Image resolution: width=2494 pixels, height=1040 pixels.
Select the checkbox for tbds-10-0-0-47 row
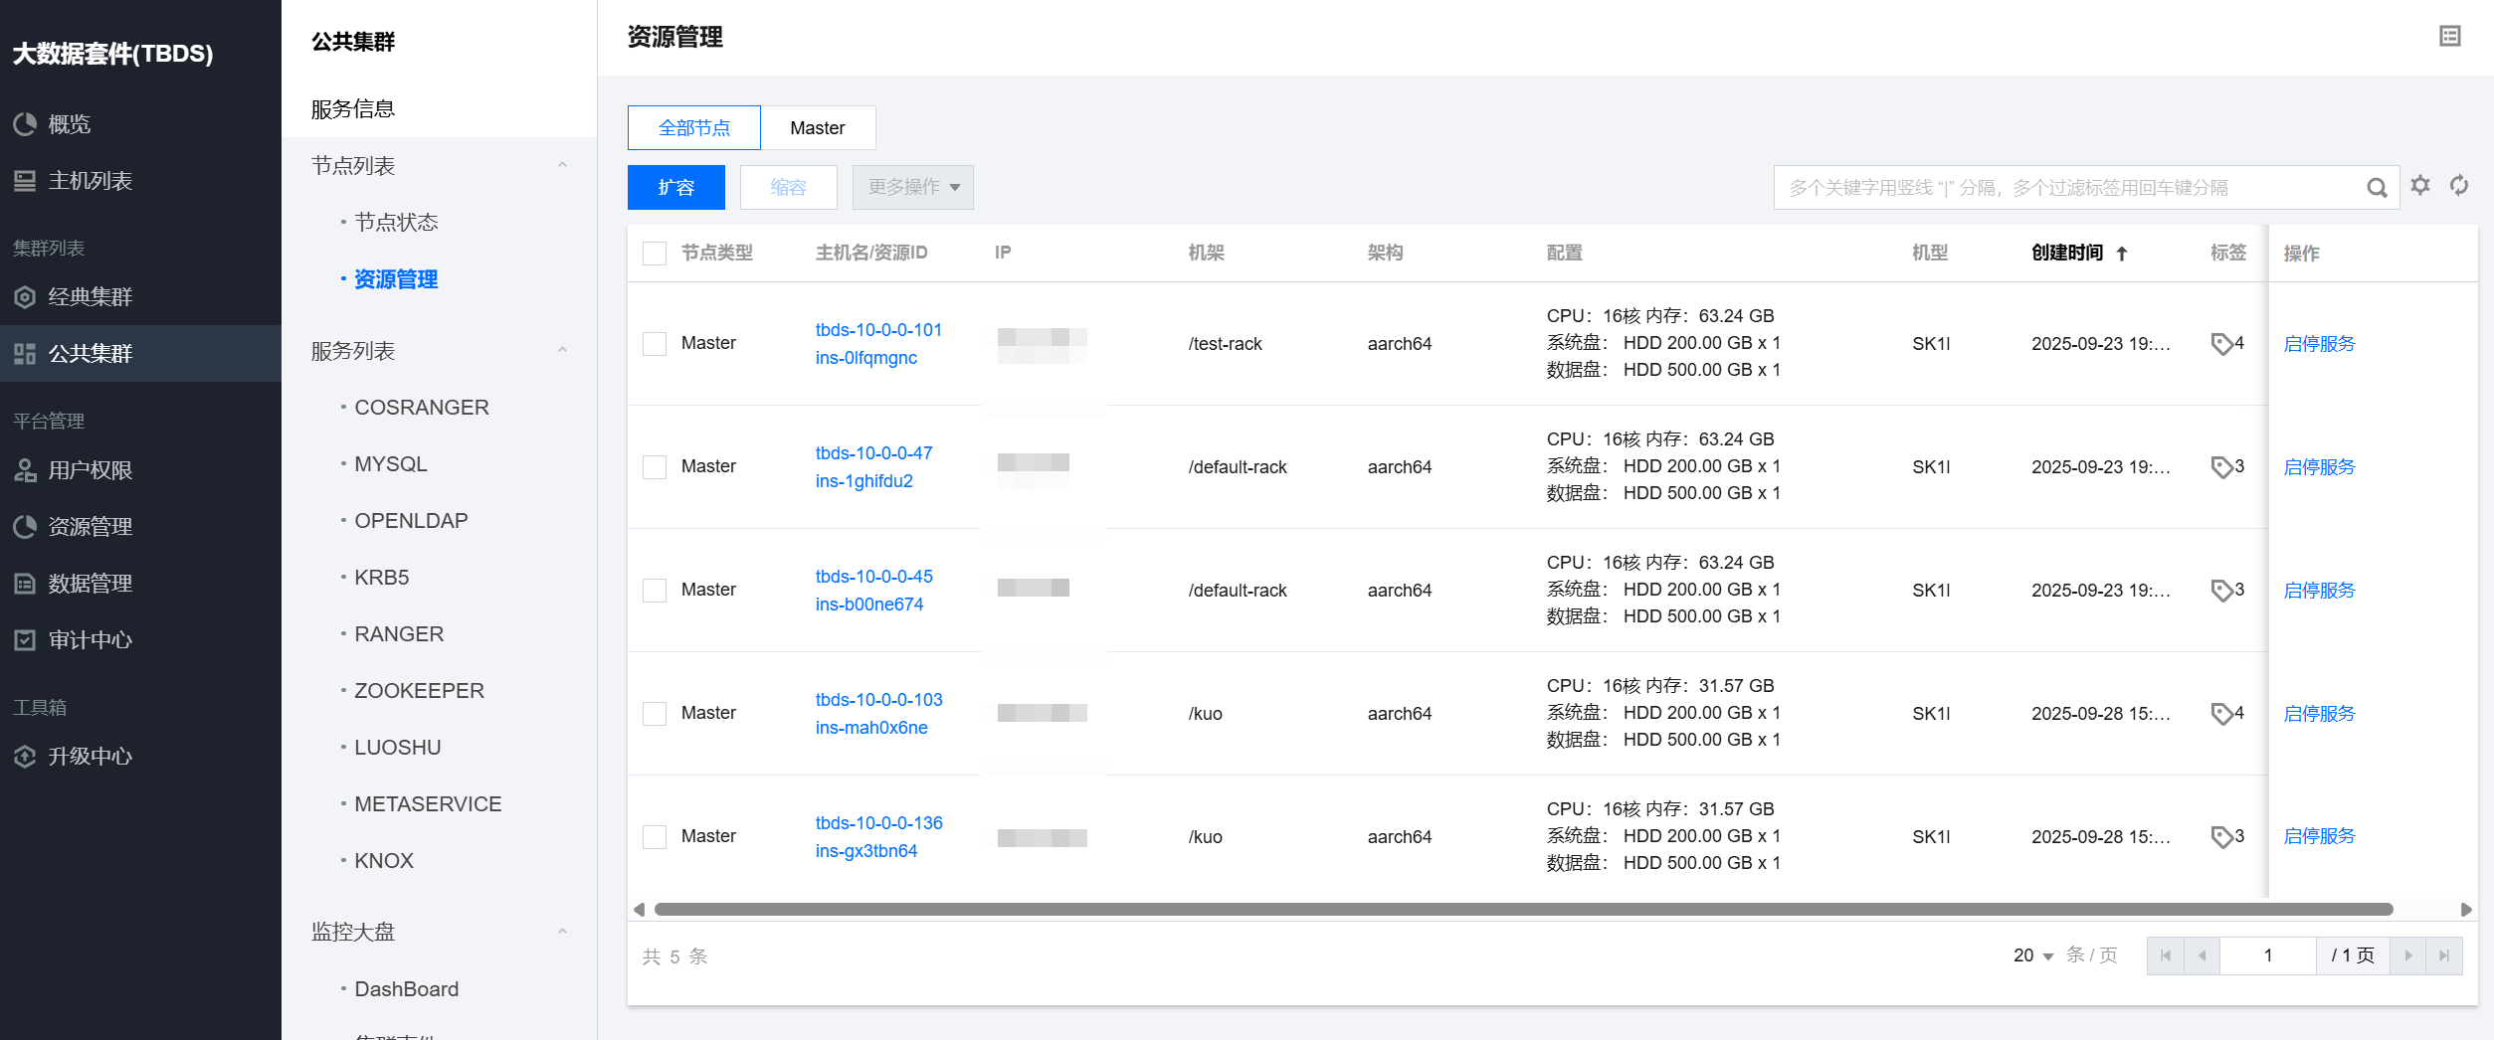click(x=655, y=467)
